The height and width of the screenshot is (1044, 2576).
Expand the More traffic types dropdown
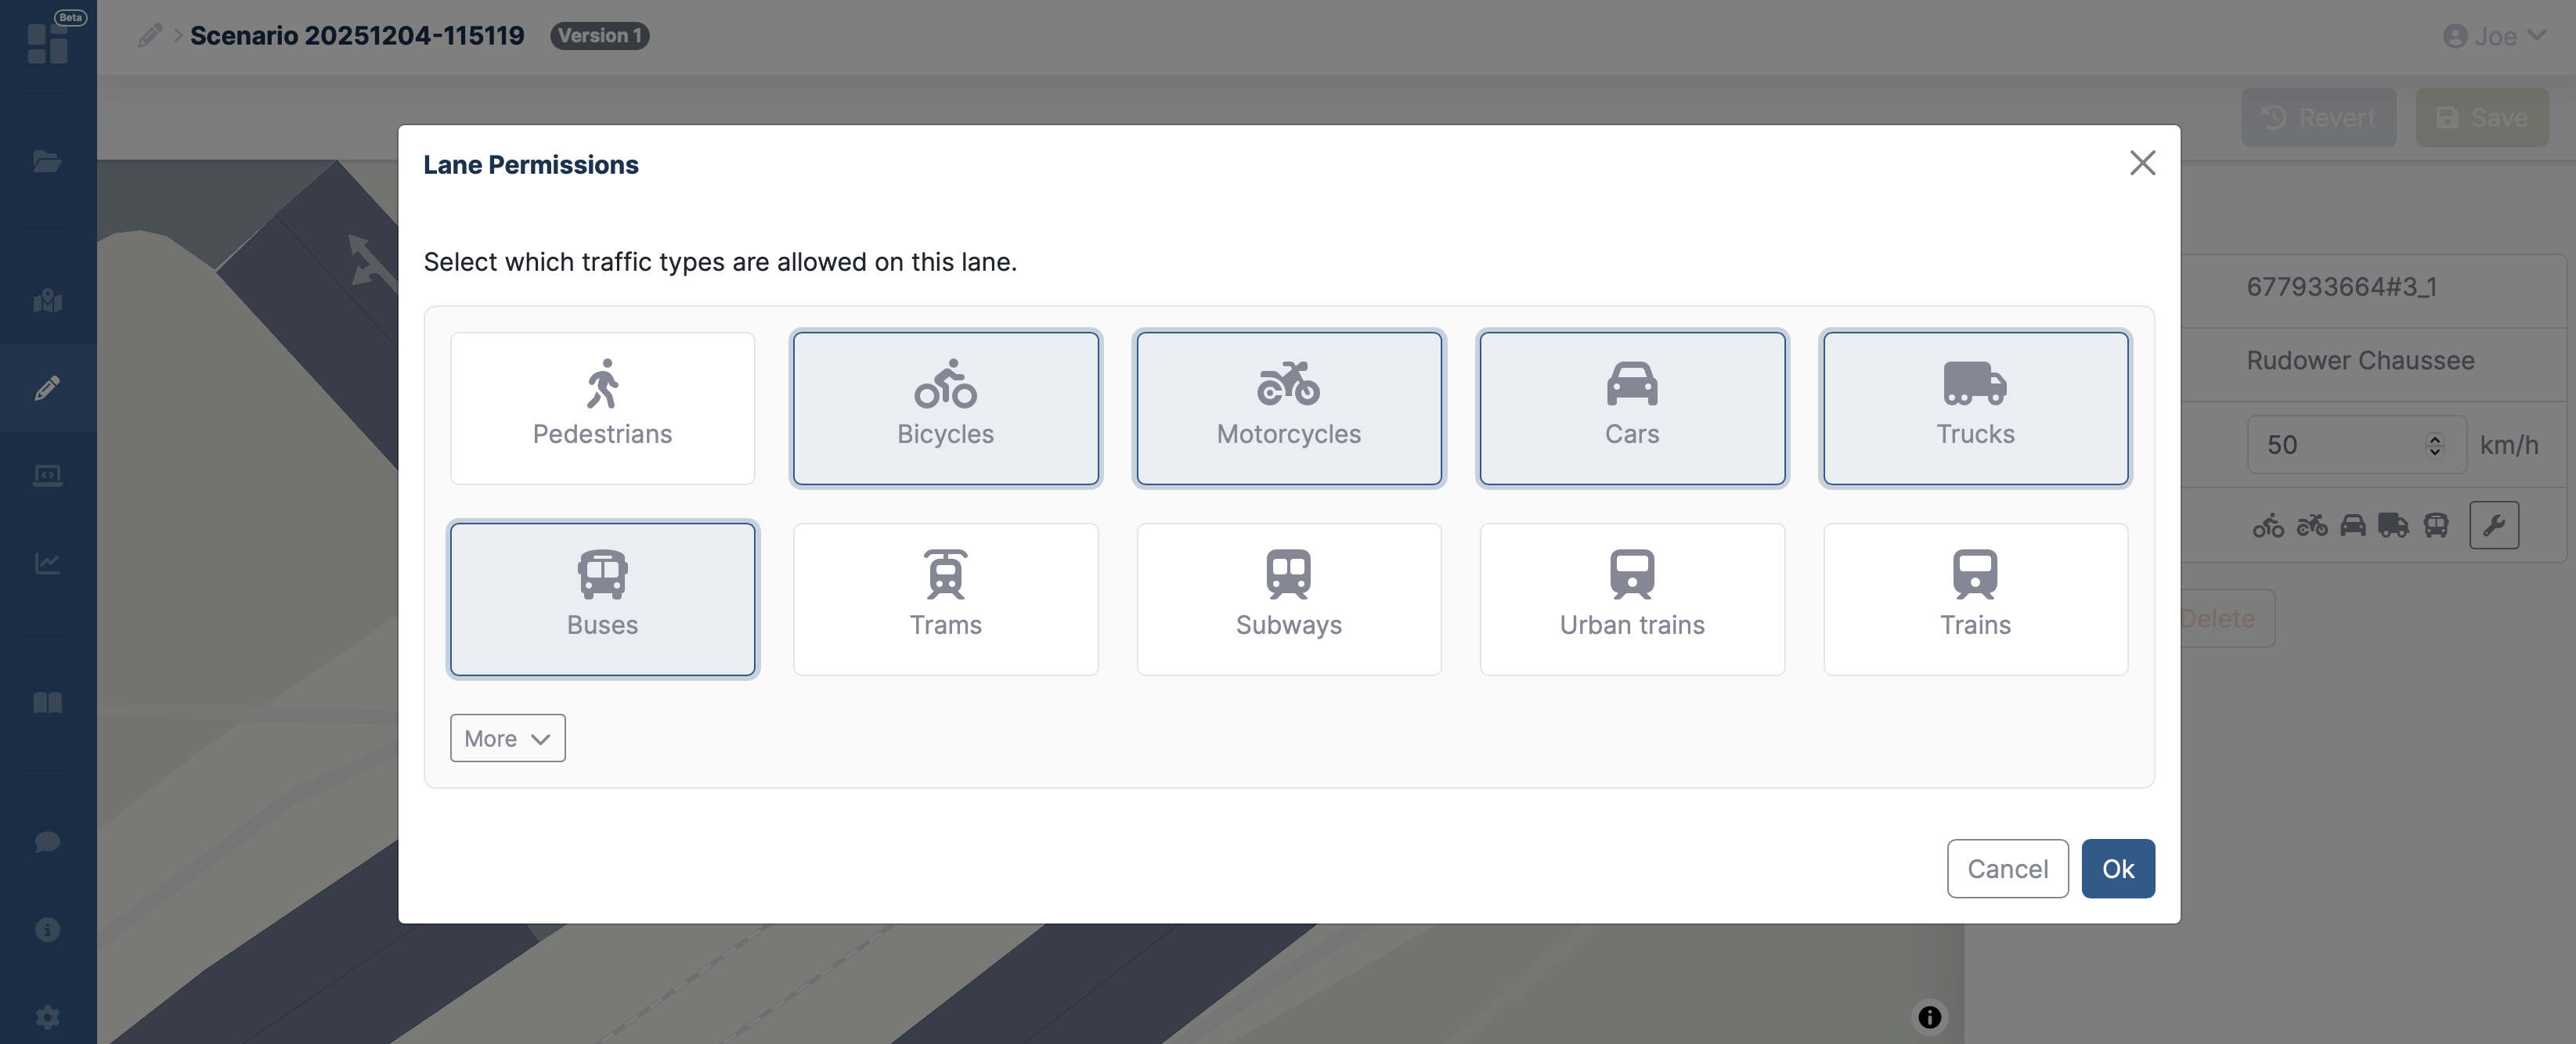click(507, 738)
